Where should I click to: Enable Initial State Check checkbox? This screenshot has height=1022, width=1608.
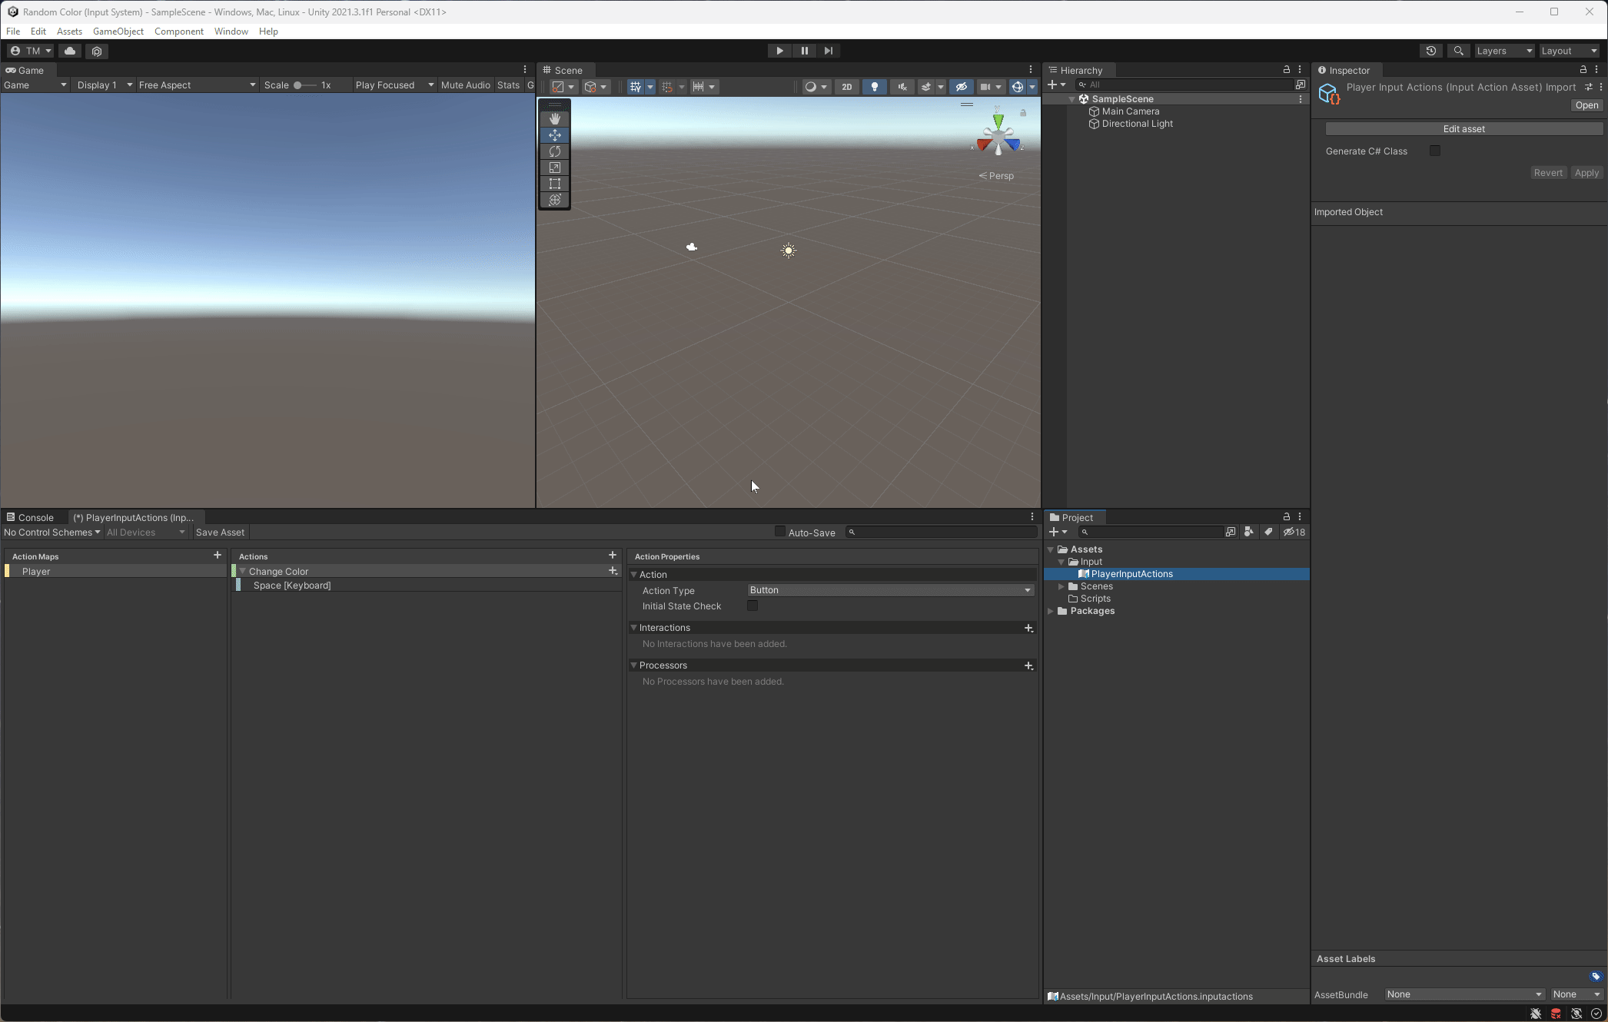coord(753,606)
